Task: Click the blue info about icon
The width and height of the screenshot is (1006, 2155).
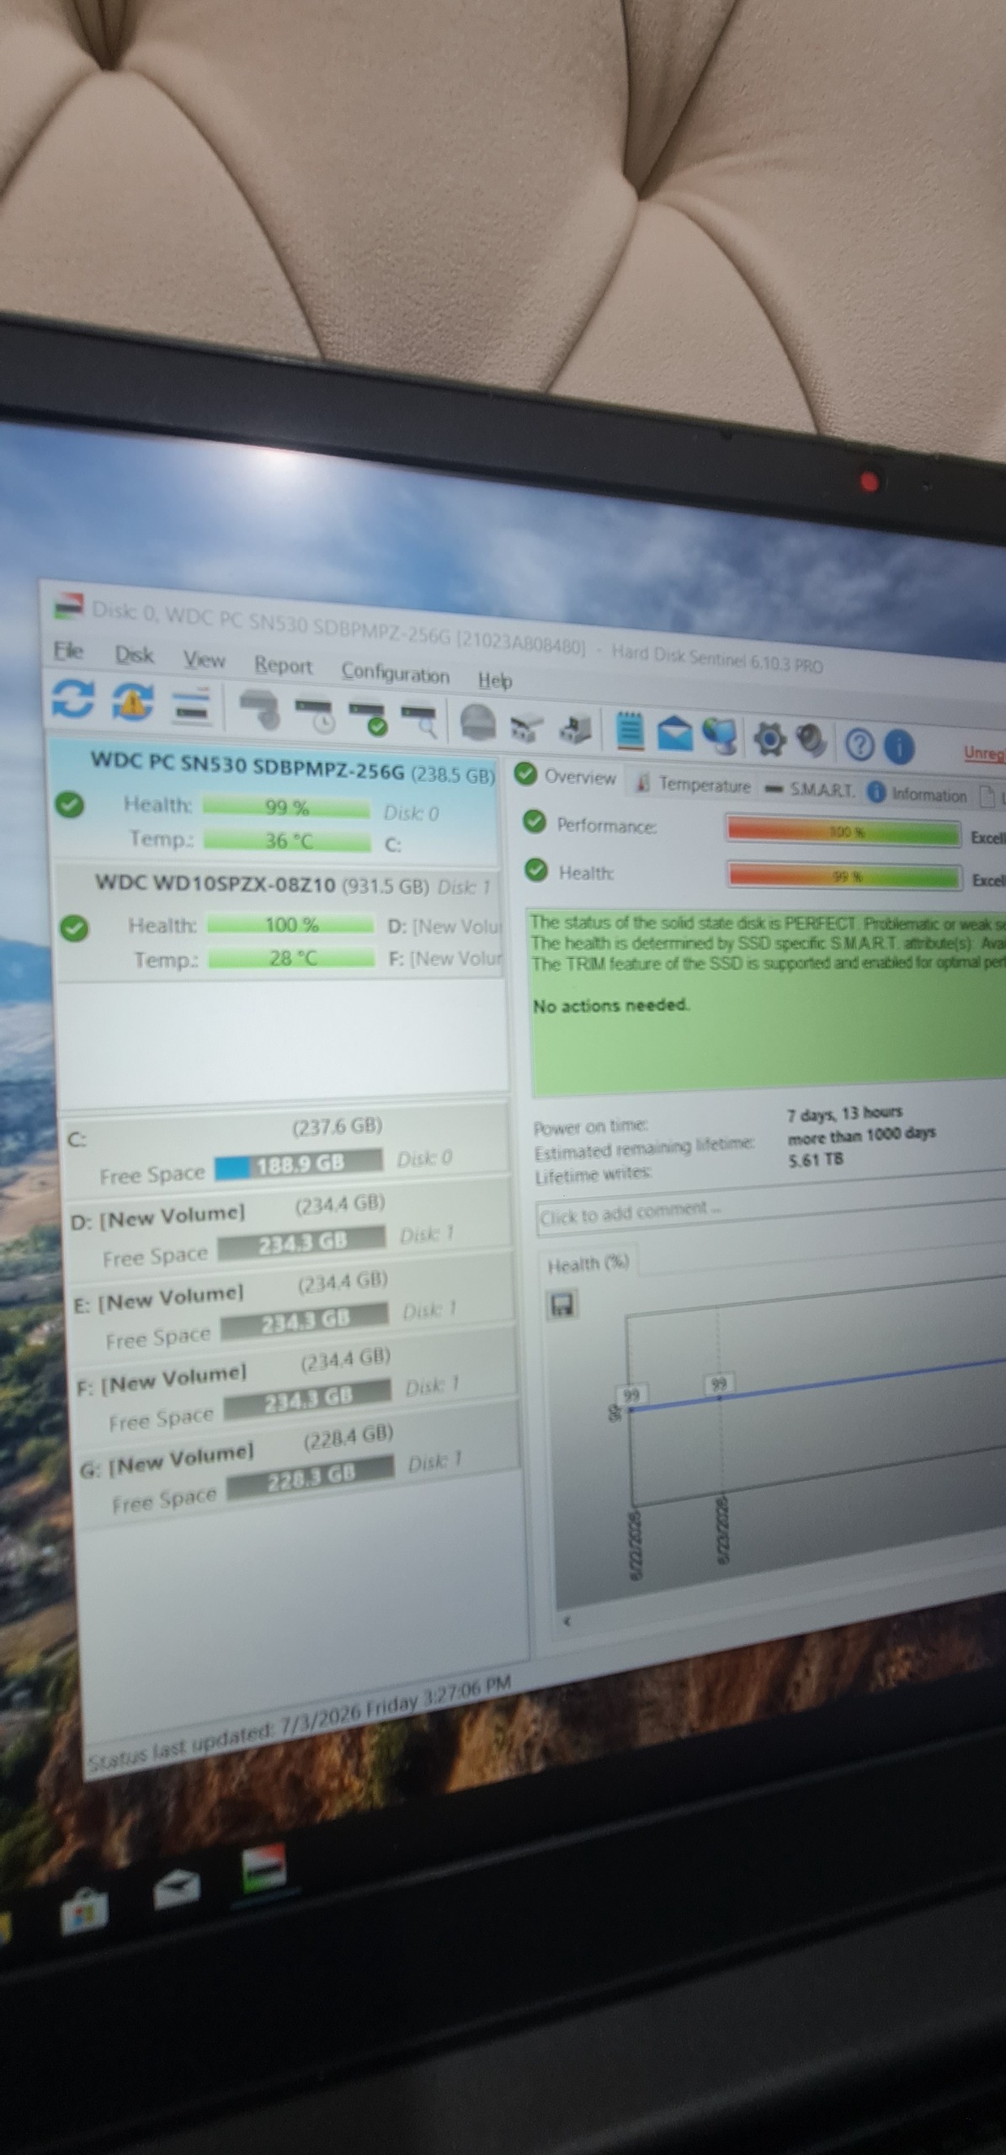Action: [x=899, y=746]
